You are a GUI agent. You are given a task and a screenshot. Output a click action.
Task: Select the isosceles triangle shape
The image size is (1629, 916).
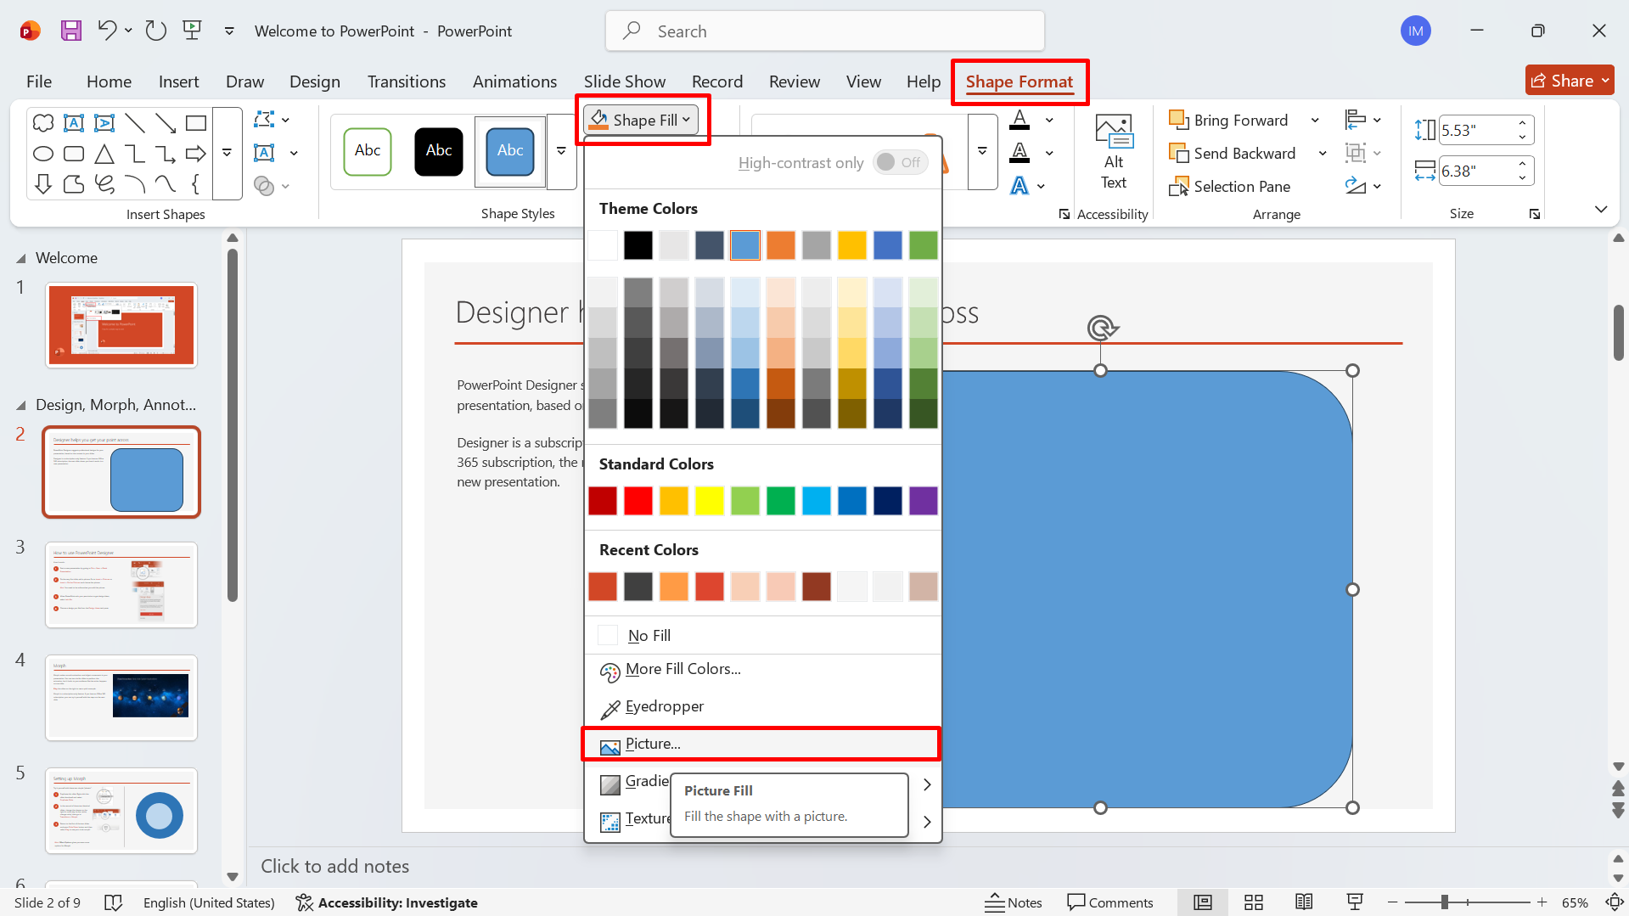point(104,154)
